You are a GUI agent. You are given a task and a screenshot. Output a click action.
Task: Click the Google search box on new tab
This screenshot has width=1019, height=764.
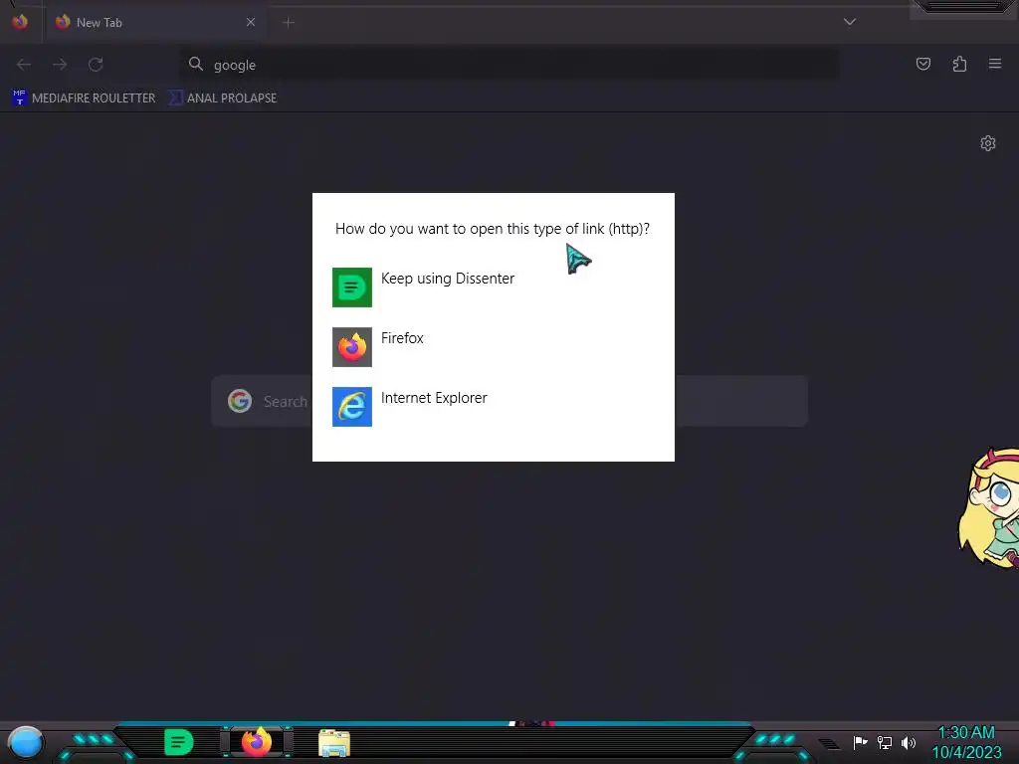point(509,401)
